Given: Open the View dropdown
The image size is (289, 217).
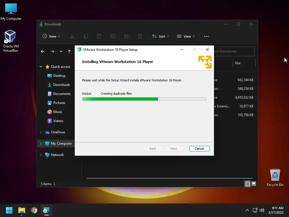Looking at the screenshot, I should click(x=186, y=36).
